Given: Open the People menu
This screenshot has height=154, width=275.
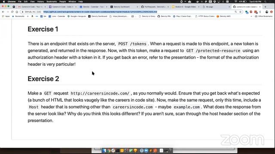Looking at the screenshot, I should tap(63, 2).
